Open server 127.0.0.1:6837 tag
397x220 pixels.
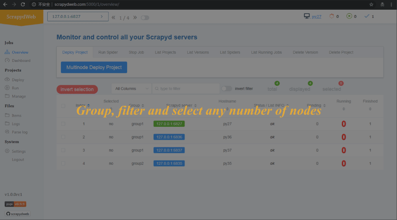point(169,150)
